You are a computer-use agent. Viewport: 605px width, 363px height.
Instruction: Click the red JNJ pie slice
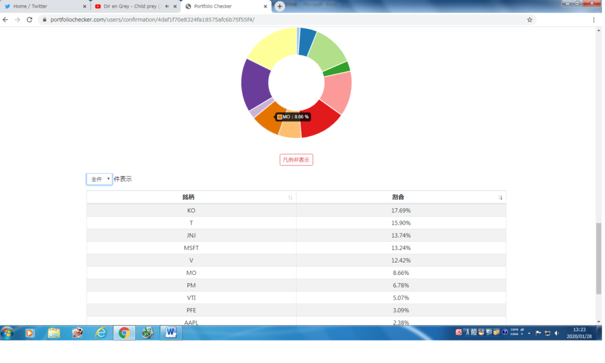pos(320,118)
